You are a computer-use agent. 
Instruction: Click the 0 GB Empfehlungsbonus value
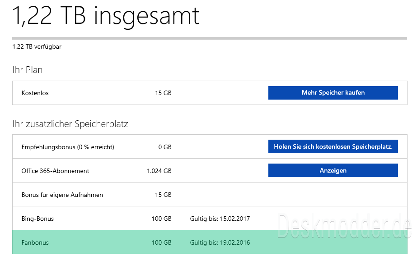[165, 147]
